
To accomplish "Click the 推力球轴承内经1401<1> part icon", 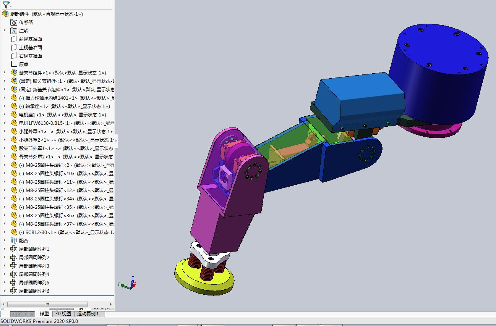I will [x=14, y=98].
